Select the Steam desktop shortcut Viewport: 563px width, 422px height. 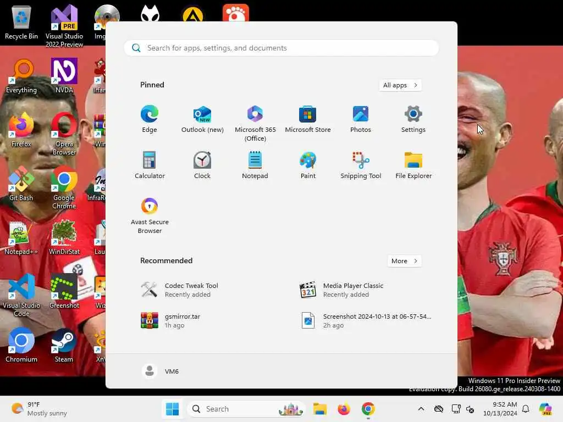point(64,345)
